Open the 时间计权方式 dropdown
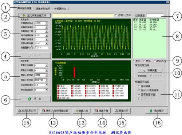Image resolution: width=182 pixels, height=135 pixels. coord(47,80)
